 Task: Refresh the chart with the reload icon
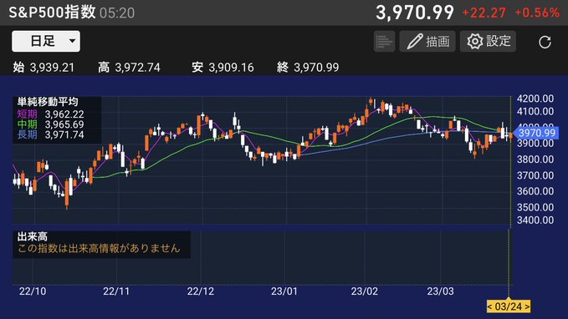coord(545,42)
